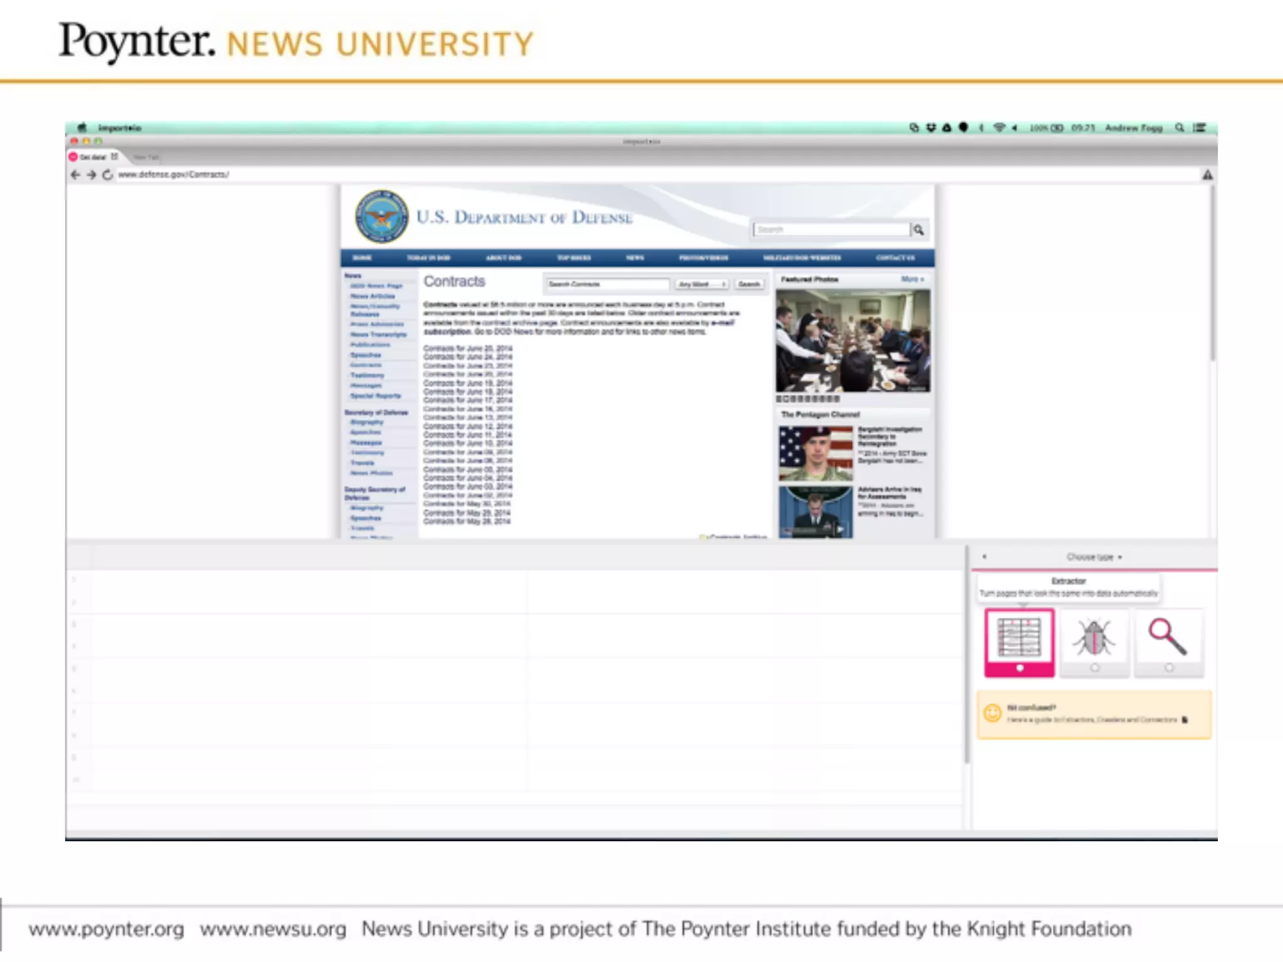The width and height of the screenshot is (1283, 962).
Task: Click the browser forward arrow
Action: [91, 175]
